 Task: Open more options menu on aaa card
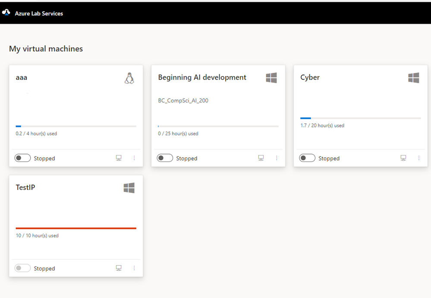pos(134,158)
